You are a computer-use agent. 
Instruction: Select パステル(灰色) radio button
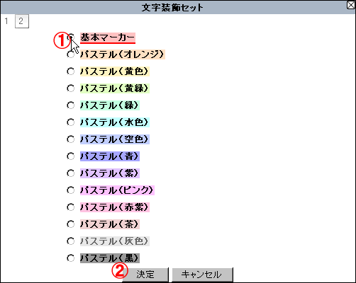(71, 241)
